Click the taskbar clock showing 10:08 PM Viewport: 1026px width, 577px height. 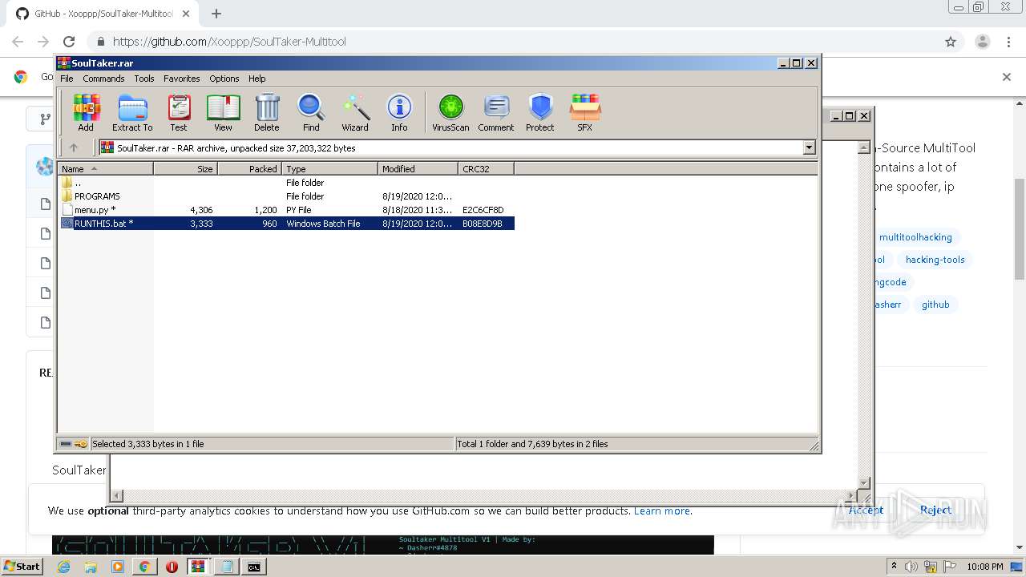(984, 567)
